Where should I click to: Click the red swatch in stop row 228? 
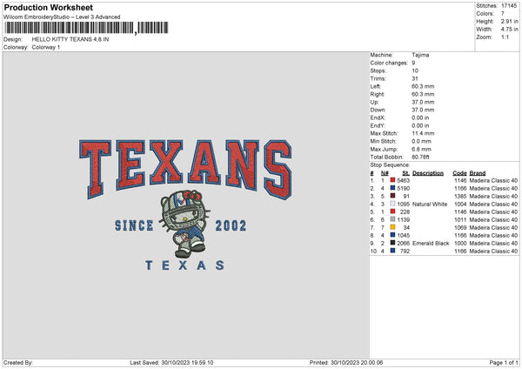[x=392, y=211]
